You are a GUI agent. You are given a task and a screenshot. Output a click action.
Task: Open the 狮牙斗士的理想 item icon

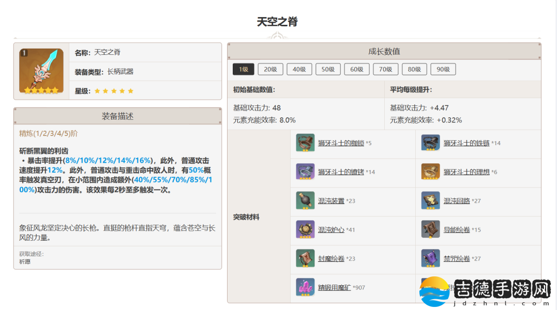pos(430,172)
